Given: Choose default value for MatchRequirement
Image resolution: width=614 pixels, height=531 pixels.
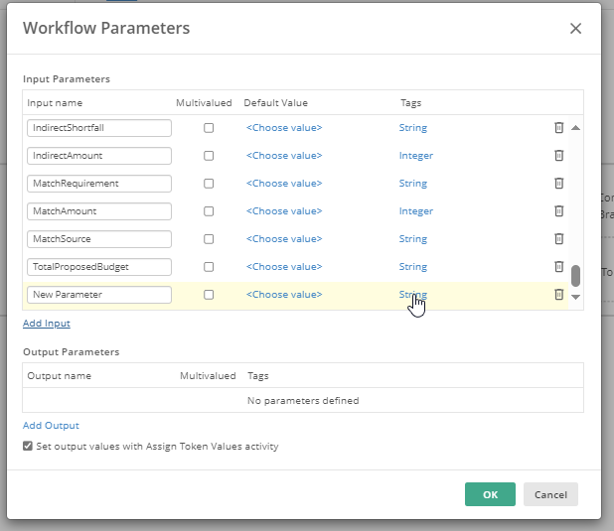Looking at the screenshot, I should (x=284, y=184).
